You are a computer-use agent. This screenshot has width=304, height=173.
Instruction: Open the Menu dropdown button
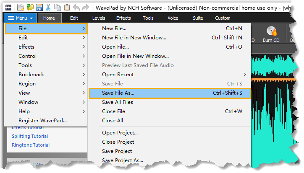(20, 18)
